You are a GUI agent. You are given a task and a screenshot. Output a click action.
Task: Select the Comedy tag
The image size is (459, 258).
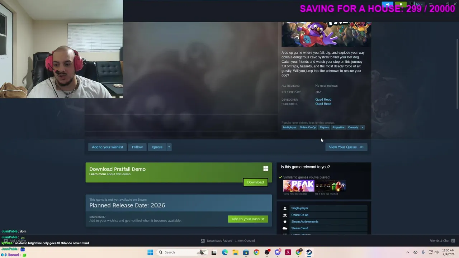[353, 128]
